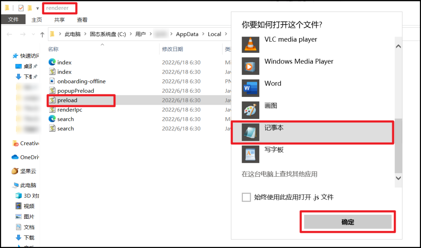The height and width of the screenshot is (248, 421).
Task: Click the Edge icon beside first index file
Action: pyautogui.click(x=52, y=62)
